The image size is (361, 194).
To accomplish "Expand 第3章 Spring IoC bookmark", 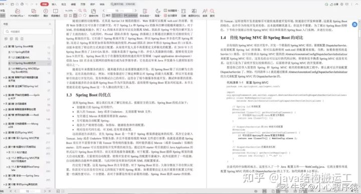I will pos(5,86).
